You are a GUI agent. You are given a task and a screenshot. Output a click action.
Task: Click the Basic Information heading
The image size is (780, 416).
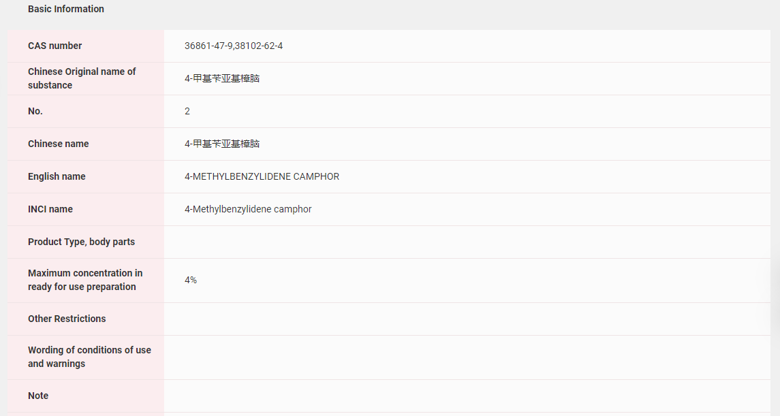pos(66,9)
